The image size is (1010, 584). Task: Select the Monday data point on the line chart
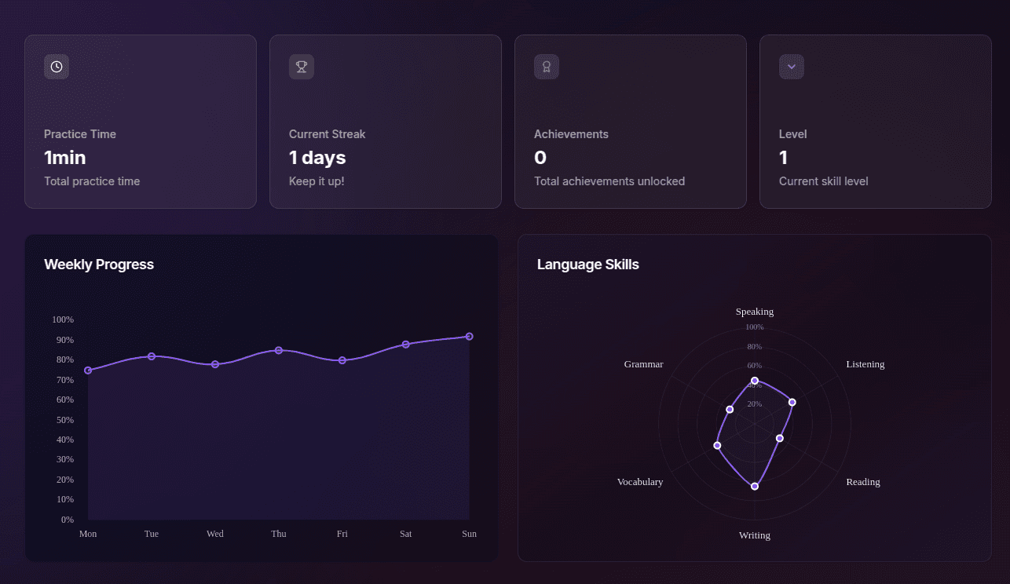click(88, 370)
